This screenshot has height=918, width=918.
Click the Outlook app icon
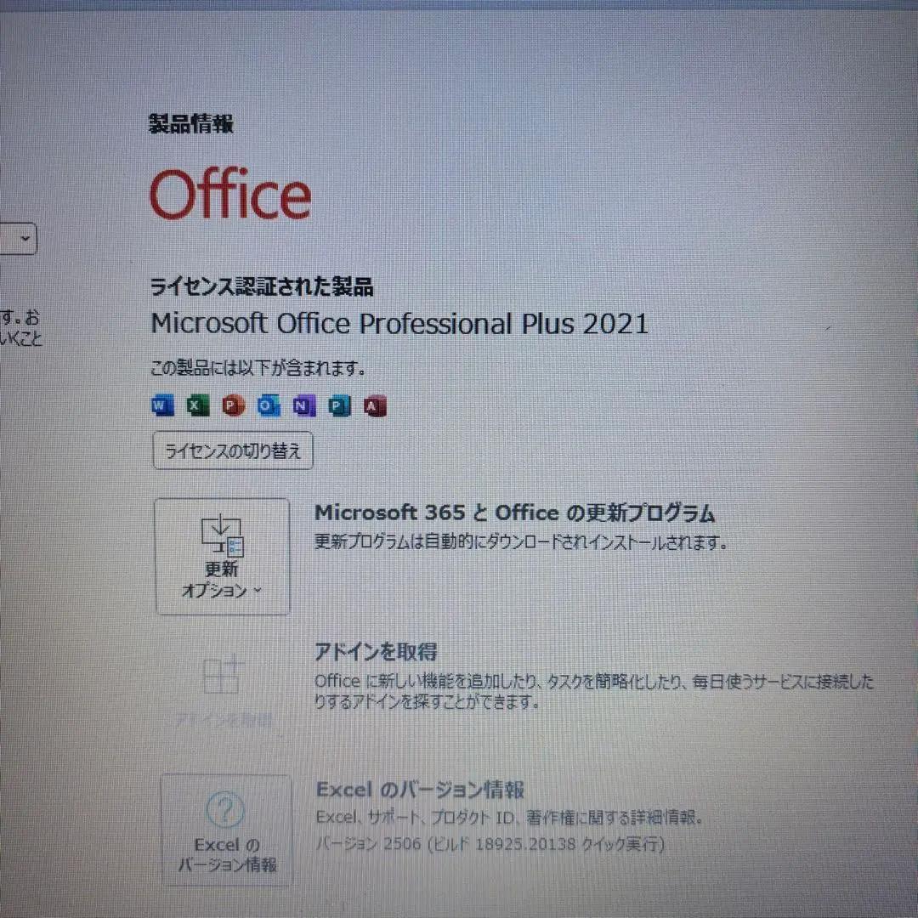[268, 405]
